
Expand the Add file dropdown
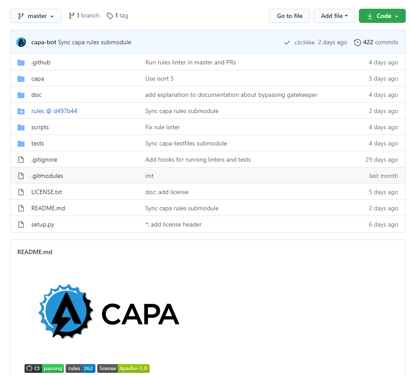coord(334,16)
